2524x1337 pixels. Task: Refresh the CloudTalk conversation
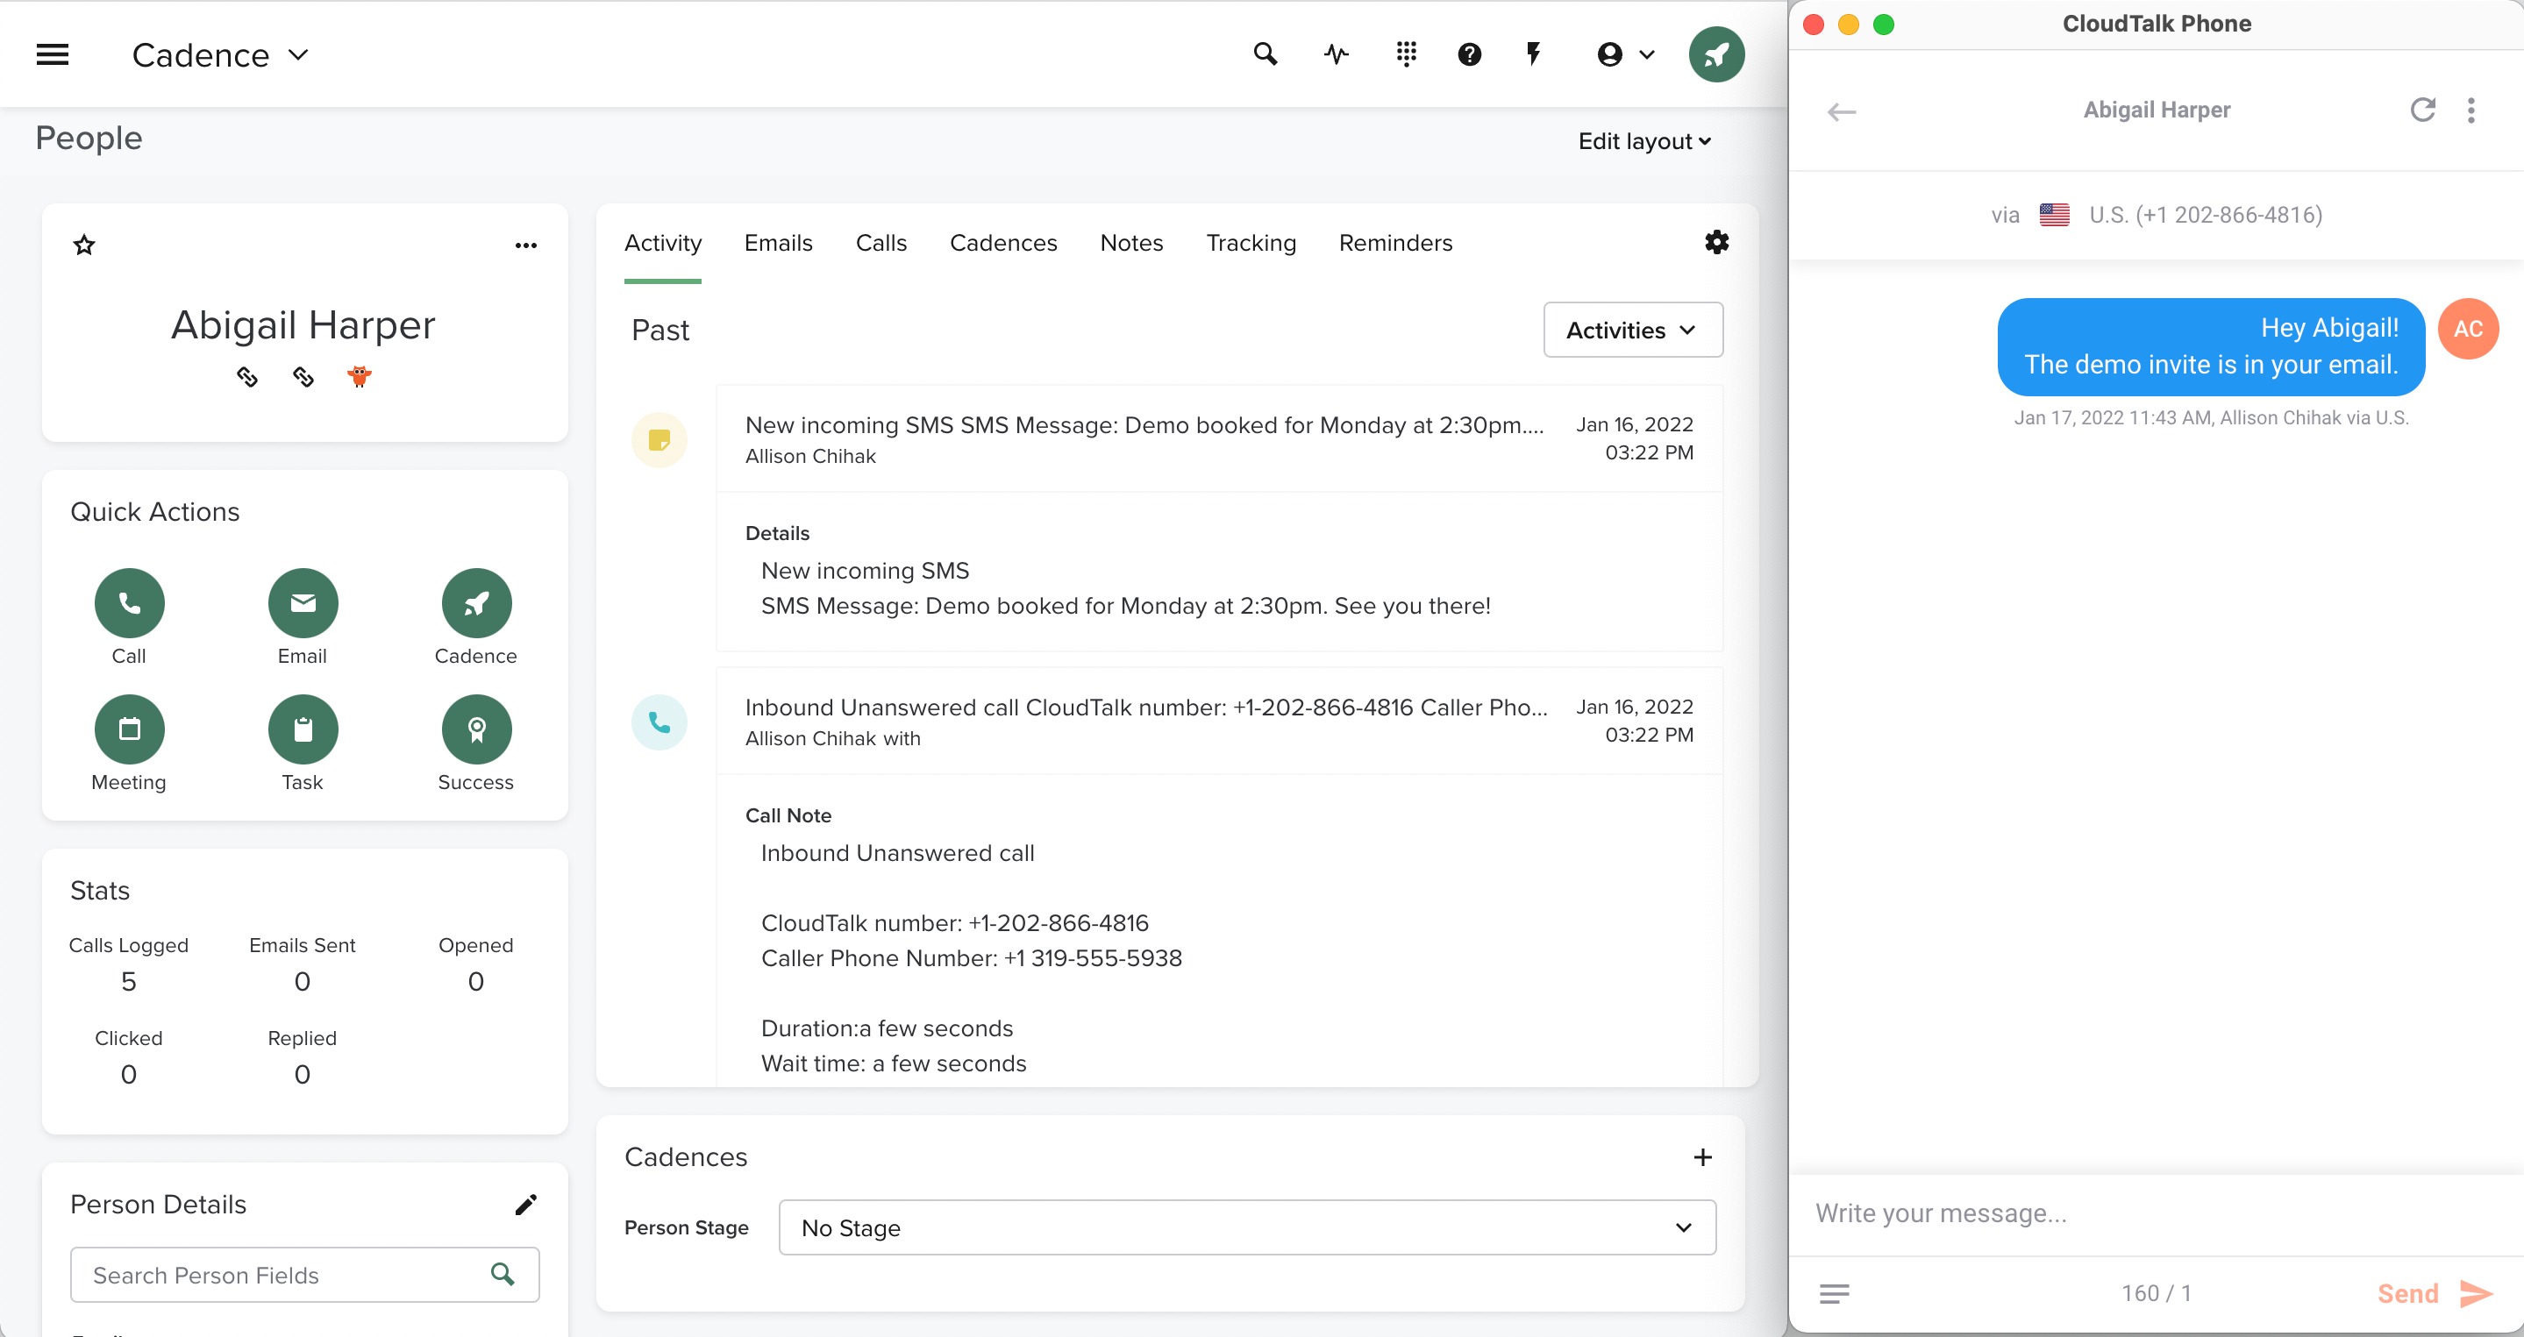coord(2422,110)
